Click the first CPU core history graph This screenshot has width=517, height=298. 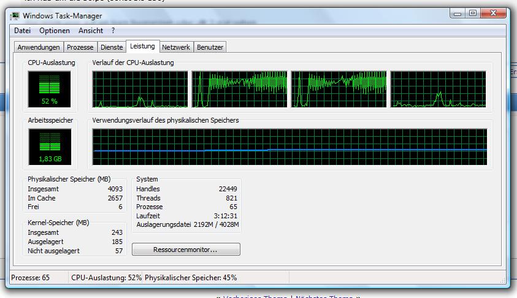140,89
